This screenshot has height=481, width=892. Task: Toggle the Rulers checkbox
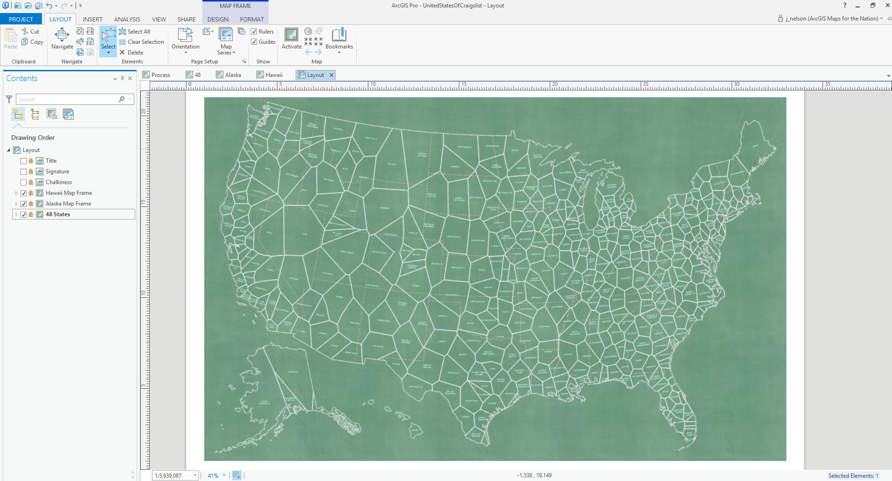[x=254, y=31]
